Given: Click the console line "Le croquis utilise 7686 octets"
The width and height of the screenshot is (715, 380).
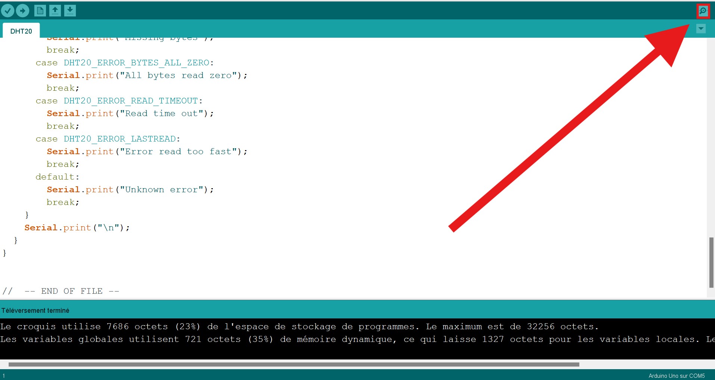Looking at the screenshot, I should pos(300,327).
